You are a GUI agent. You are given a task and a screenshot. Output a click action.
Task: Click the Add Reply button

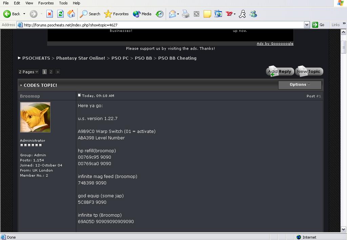coord(280,72)
